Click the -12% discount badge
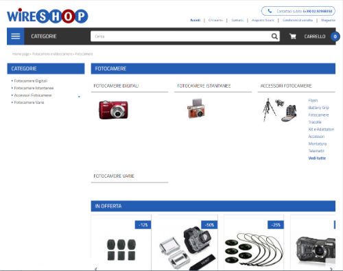343x271 pixels. 143,225
